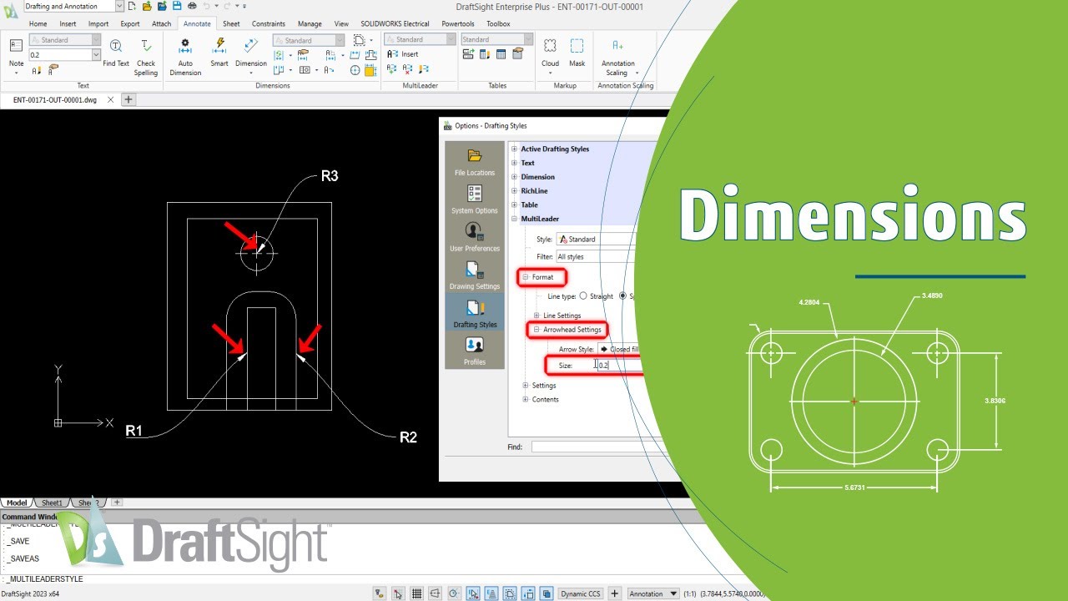
Task: Expand the Text tree node
Action: pyautogui.click(x=515, y=163)
